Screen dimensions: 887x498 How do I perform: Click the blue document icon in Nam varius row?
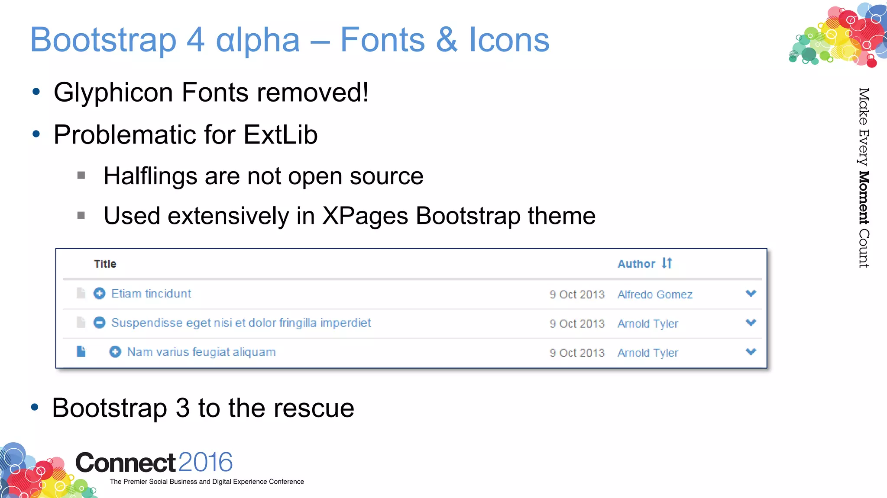81,351
